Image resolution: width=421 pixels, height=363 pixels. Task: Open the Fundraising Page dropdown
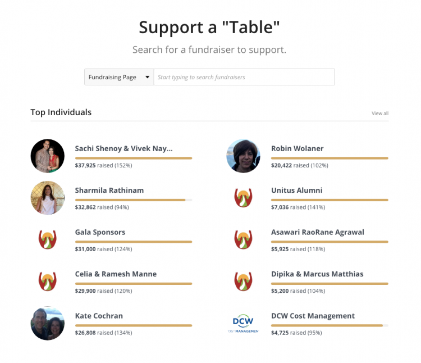[119, 77]
